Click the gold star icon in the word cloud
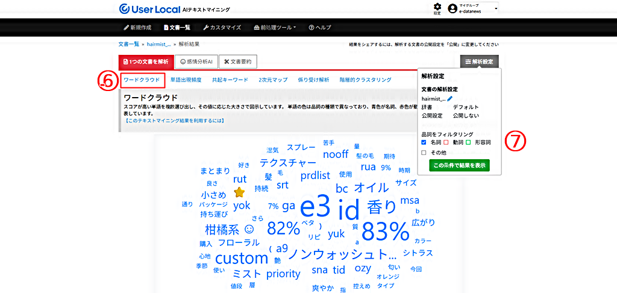This screenshot has width=617, height=293. tap(239, 192)
